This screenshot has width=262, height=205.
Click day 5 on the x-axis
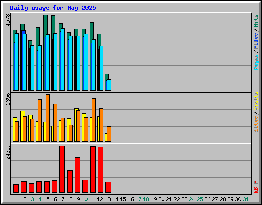pyautogui.click(x=48, y=199)
